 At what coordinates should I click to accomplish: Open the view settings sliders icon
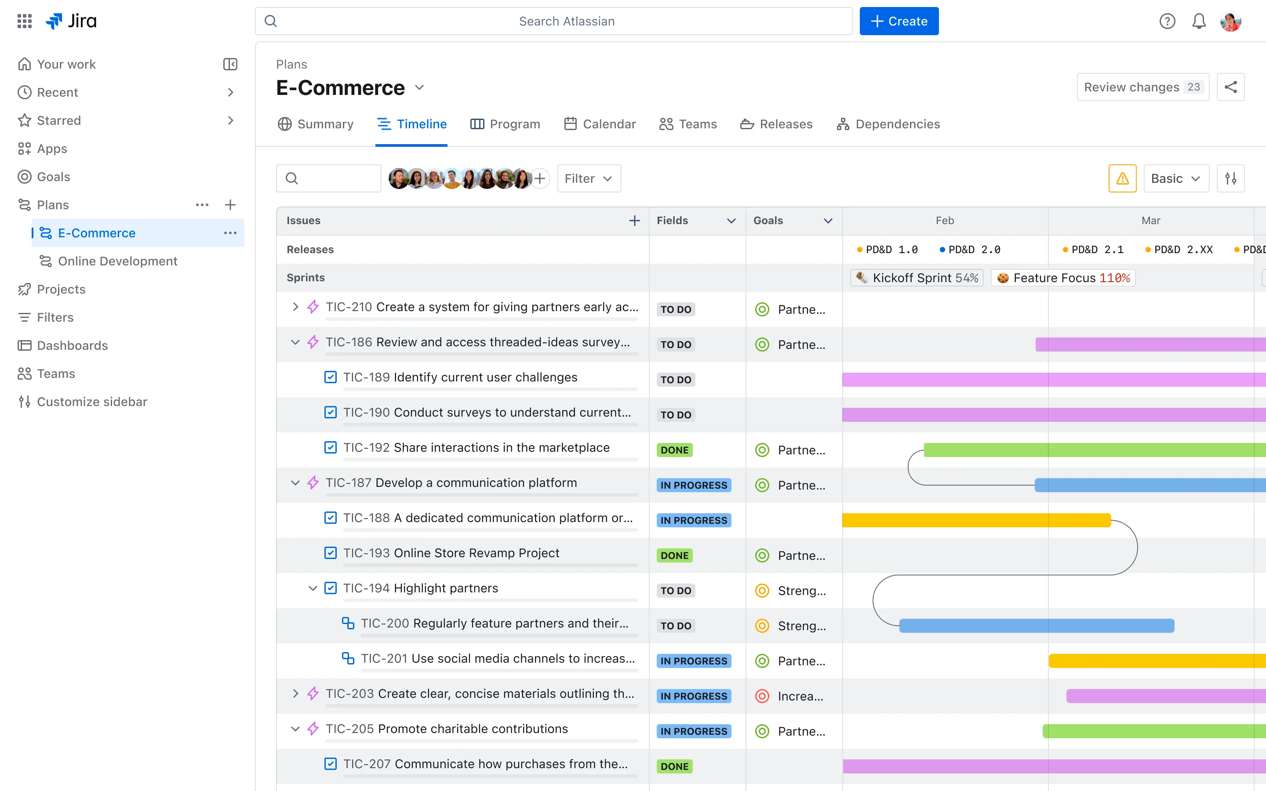tap(1231, 178)
